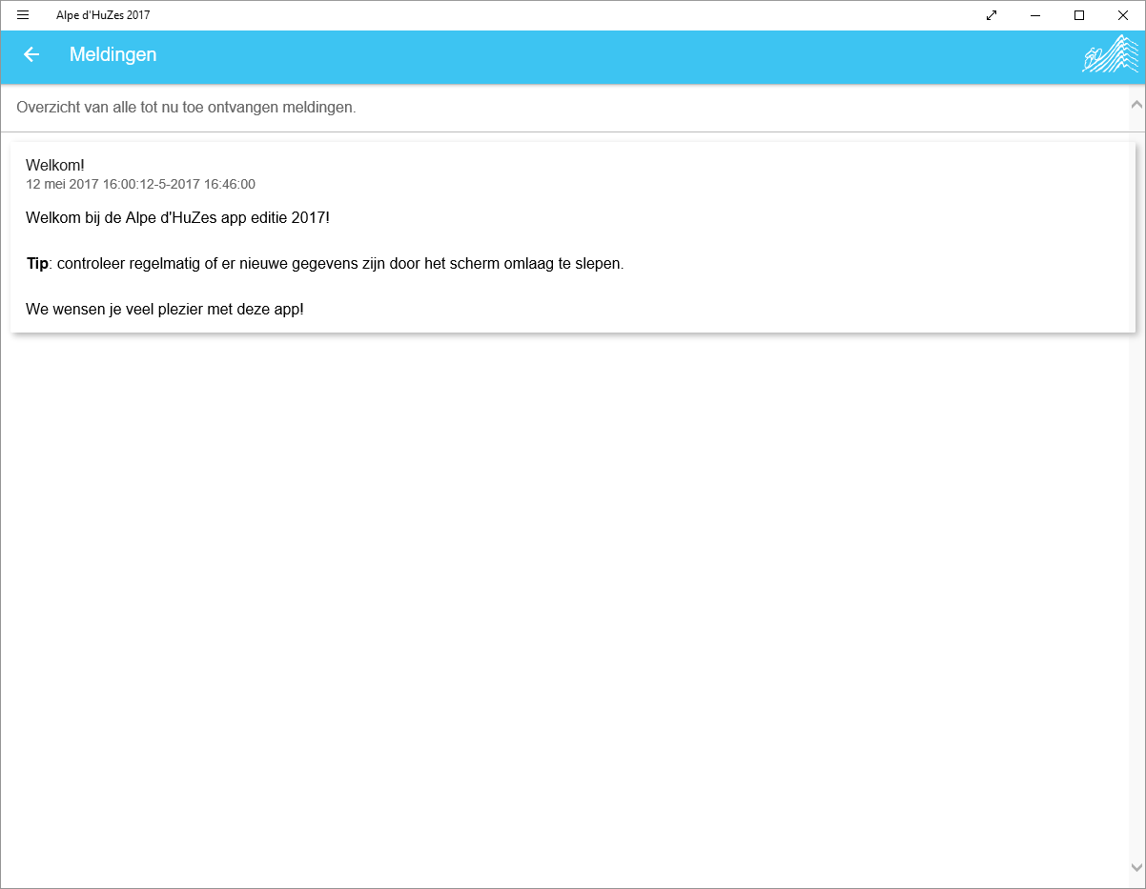Screen dimensions: 1146x889
Task: Click the Alpe d'HuZes mountain logo
Action: click(1111, 54)
